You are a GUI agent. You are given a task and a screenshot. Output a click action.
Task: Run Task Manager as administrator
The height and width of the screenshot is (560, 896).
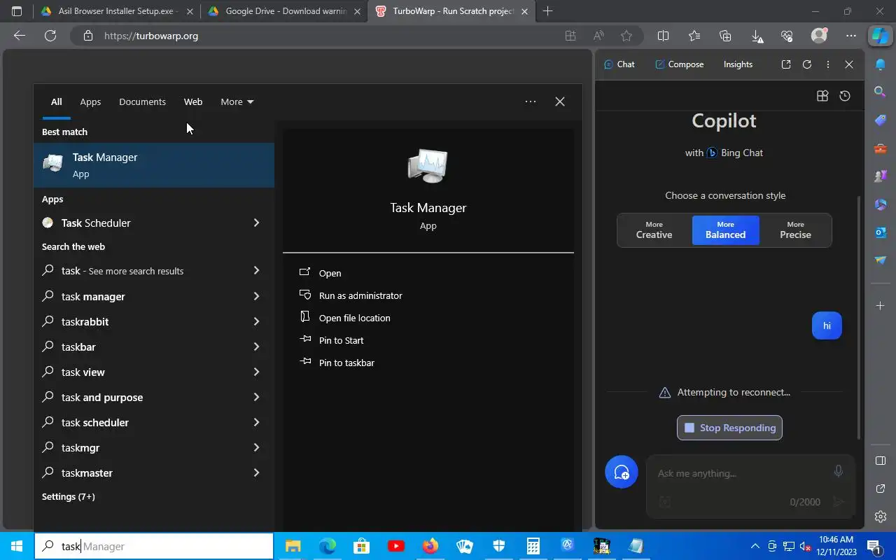click(x=360, y=295)
